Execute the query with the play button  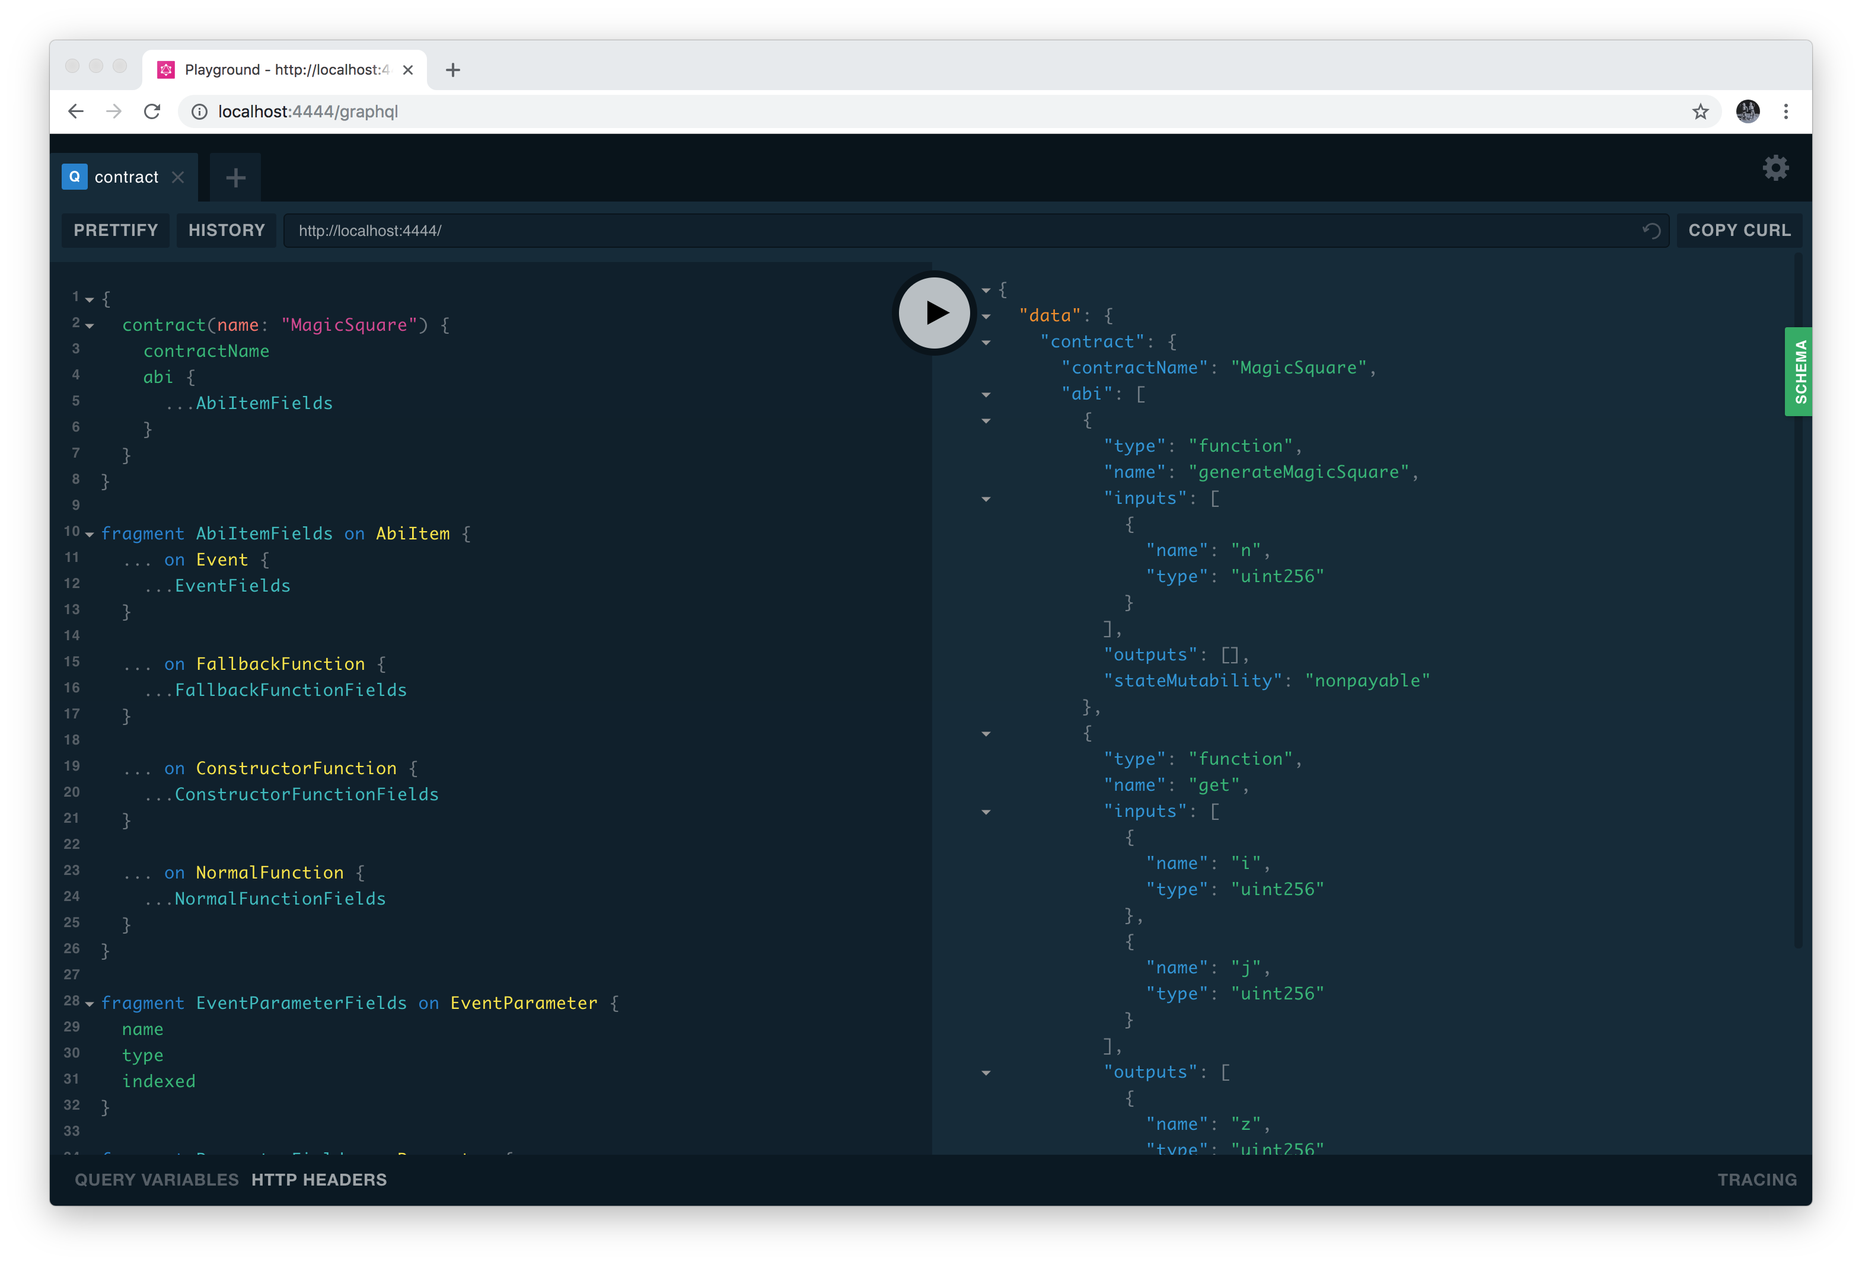[x=933, y=312]
